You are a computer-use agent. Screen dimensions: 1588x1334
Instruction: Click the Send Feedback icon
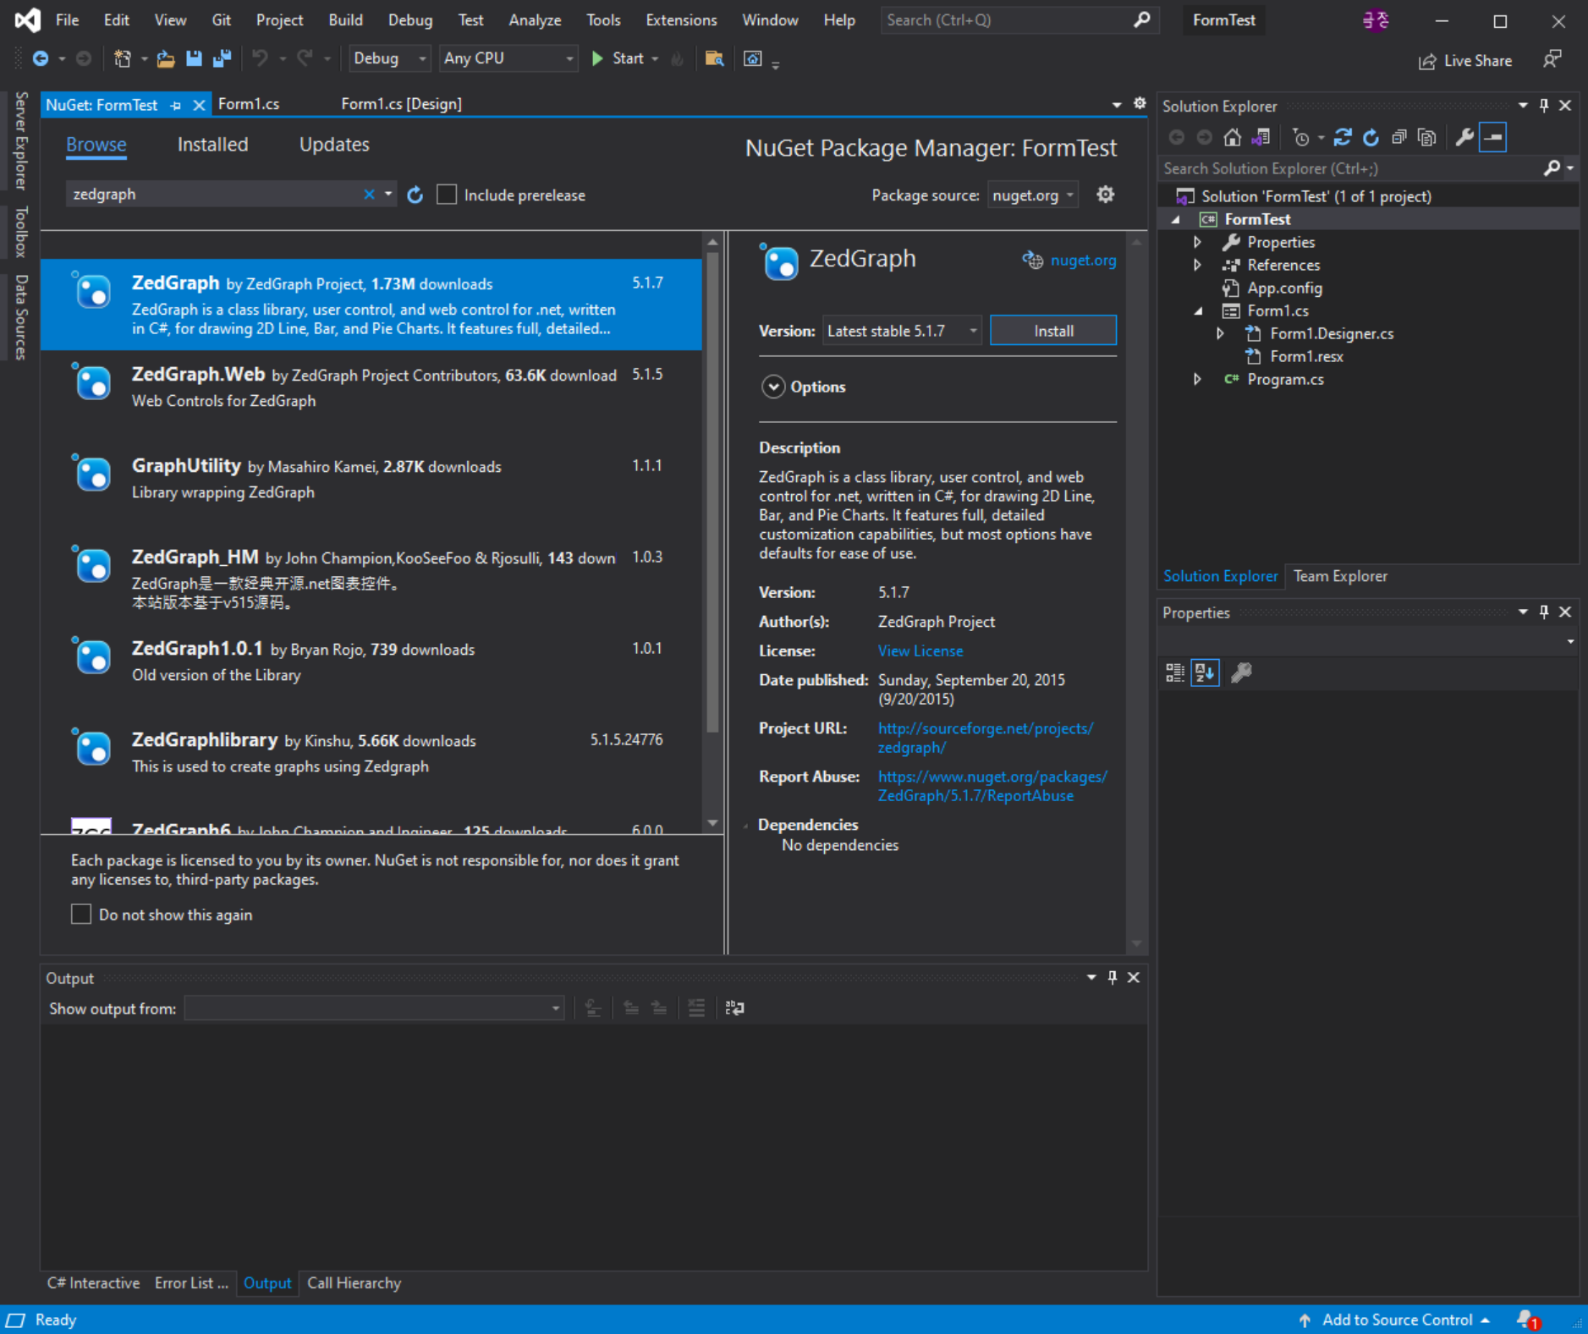point(1552,59)
